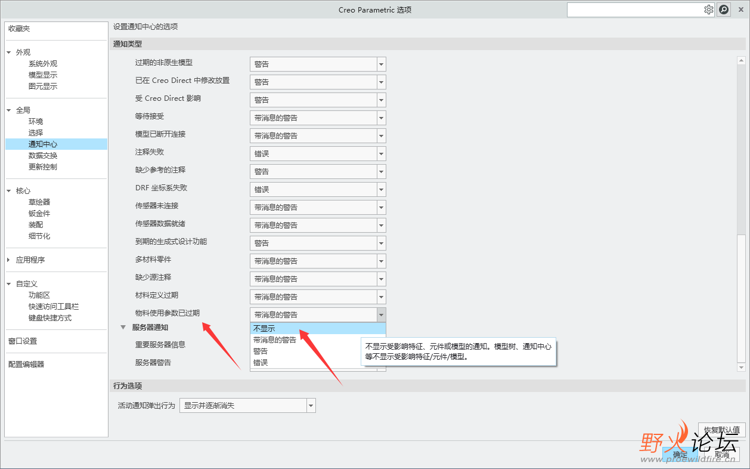
Task: Click the 恢复默认值 button
Action: (x=721, y=430)
